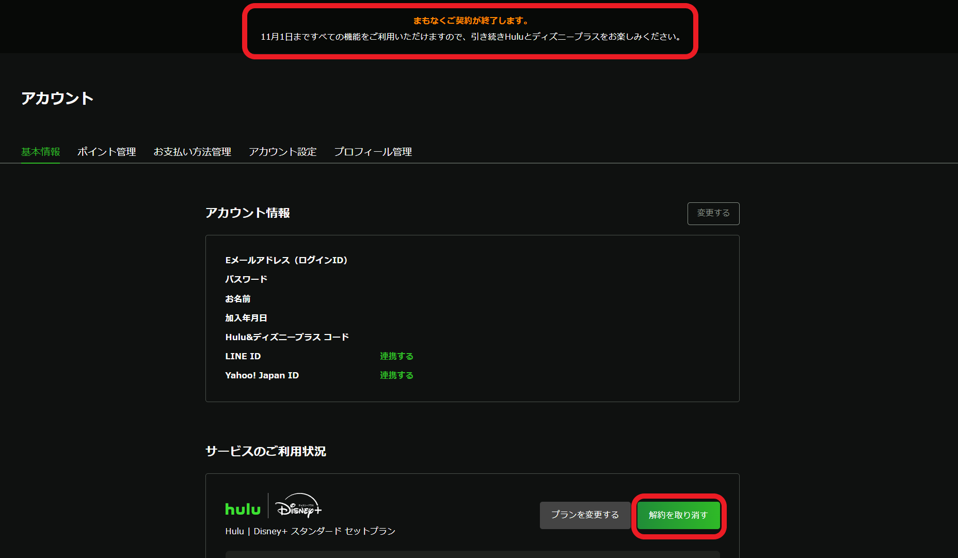Select the 加入年月日 label
This screenshot has height=558, width=958.
(x=246, y=318)
